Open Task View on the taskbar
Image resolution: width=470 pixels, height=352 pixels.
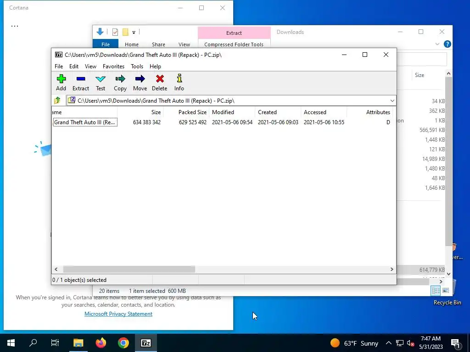click(x=55, y=343)
